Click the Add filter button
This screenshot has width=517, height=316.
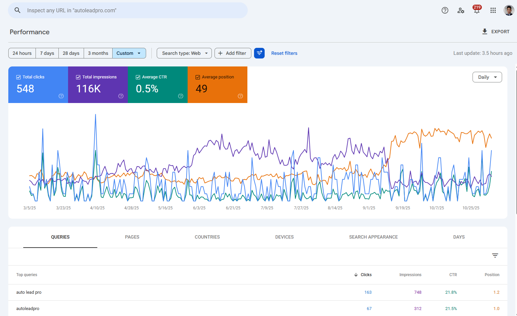click(x=233, y=53)
